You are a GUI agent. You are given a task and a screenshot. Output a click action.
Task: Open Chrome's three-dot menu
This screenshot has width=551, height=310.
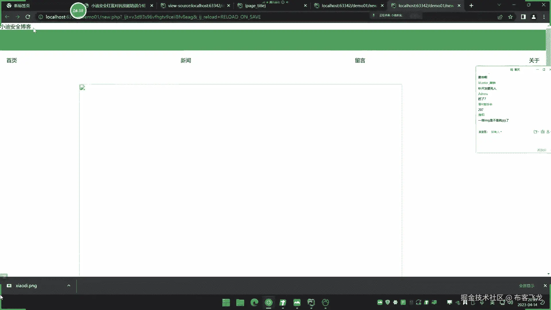544,17
